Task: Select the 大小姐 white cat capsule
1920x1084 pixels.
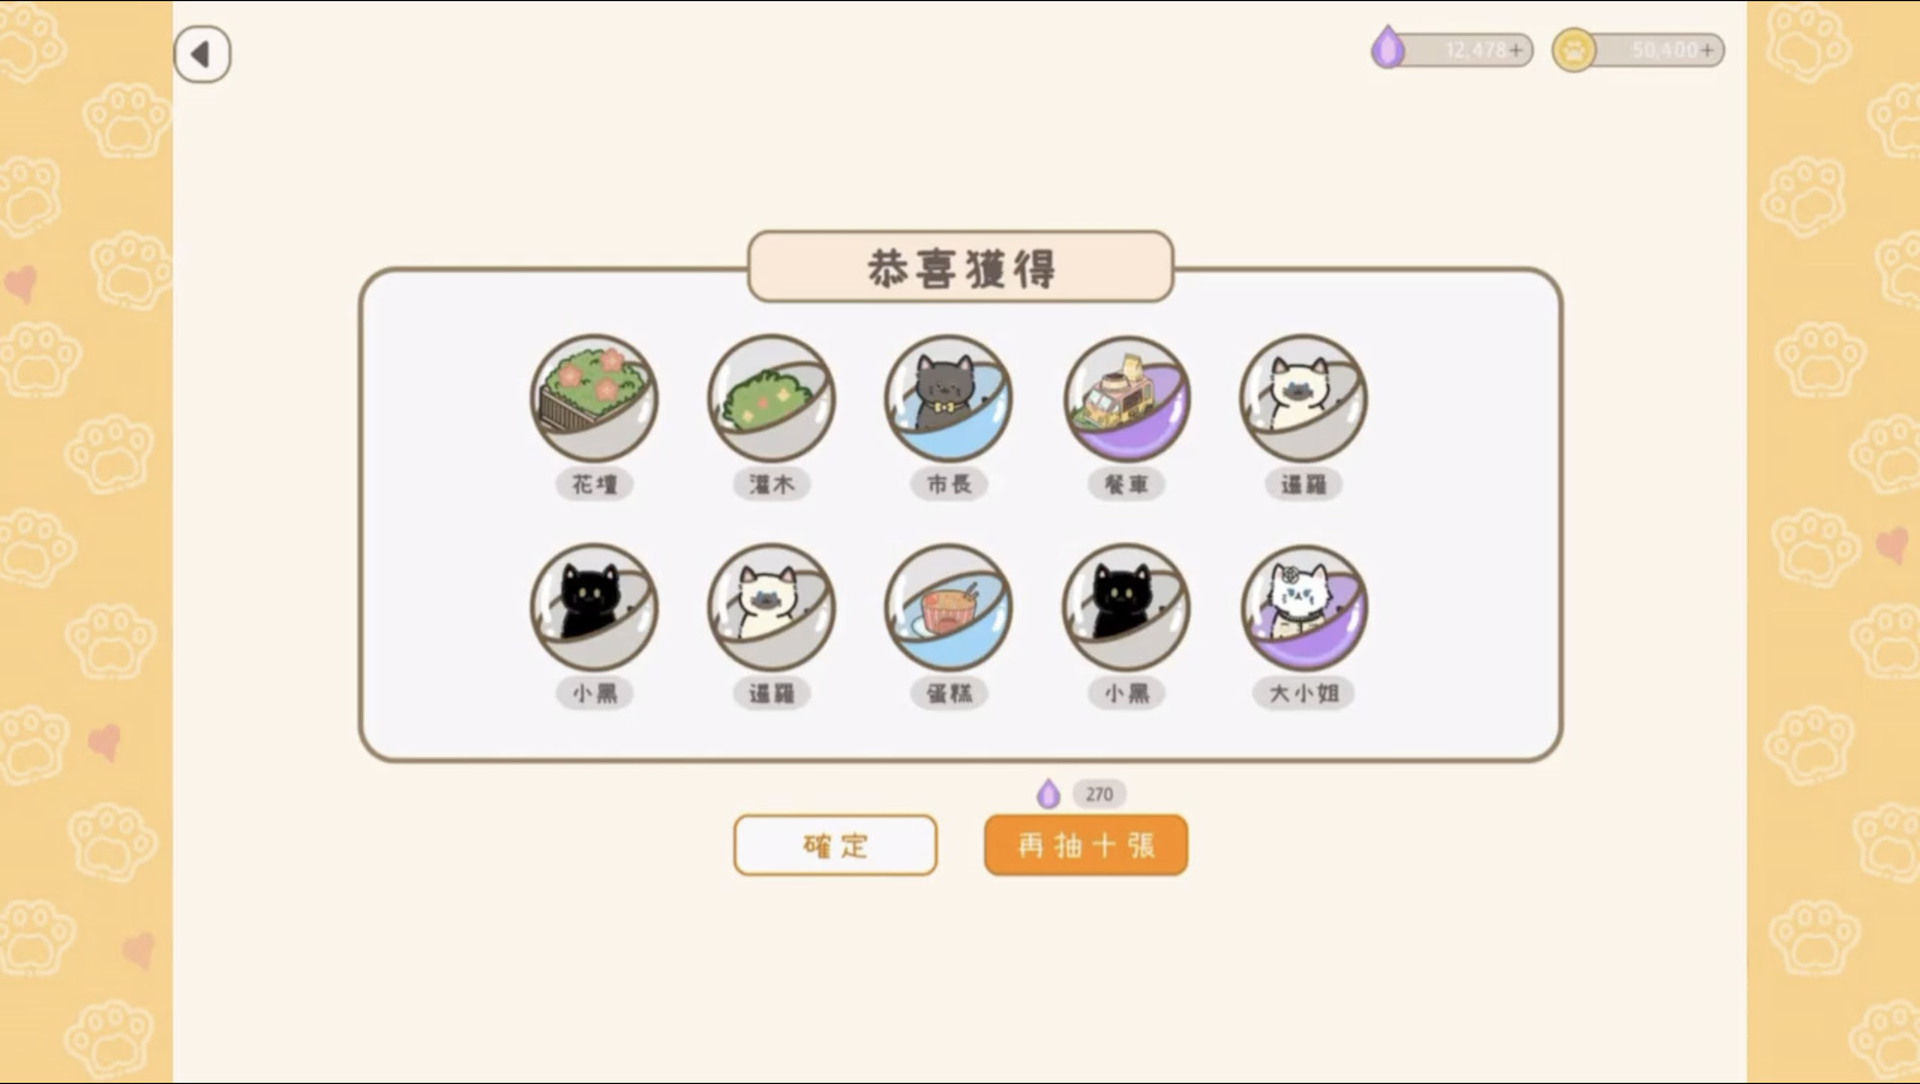Action: coord(1304,607)
